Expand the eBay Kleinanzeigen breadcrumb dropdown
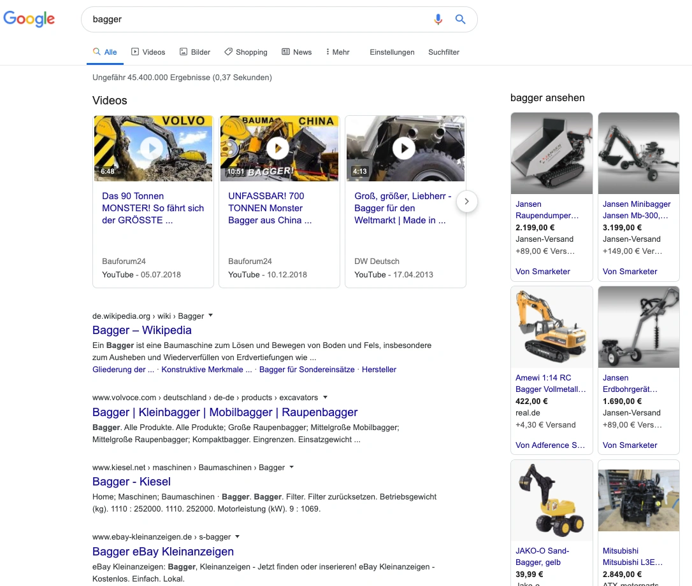 (x=237, y=536)
